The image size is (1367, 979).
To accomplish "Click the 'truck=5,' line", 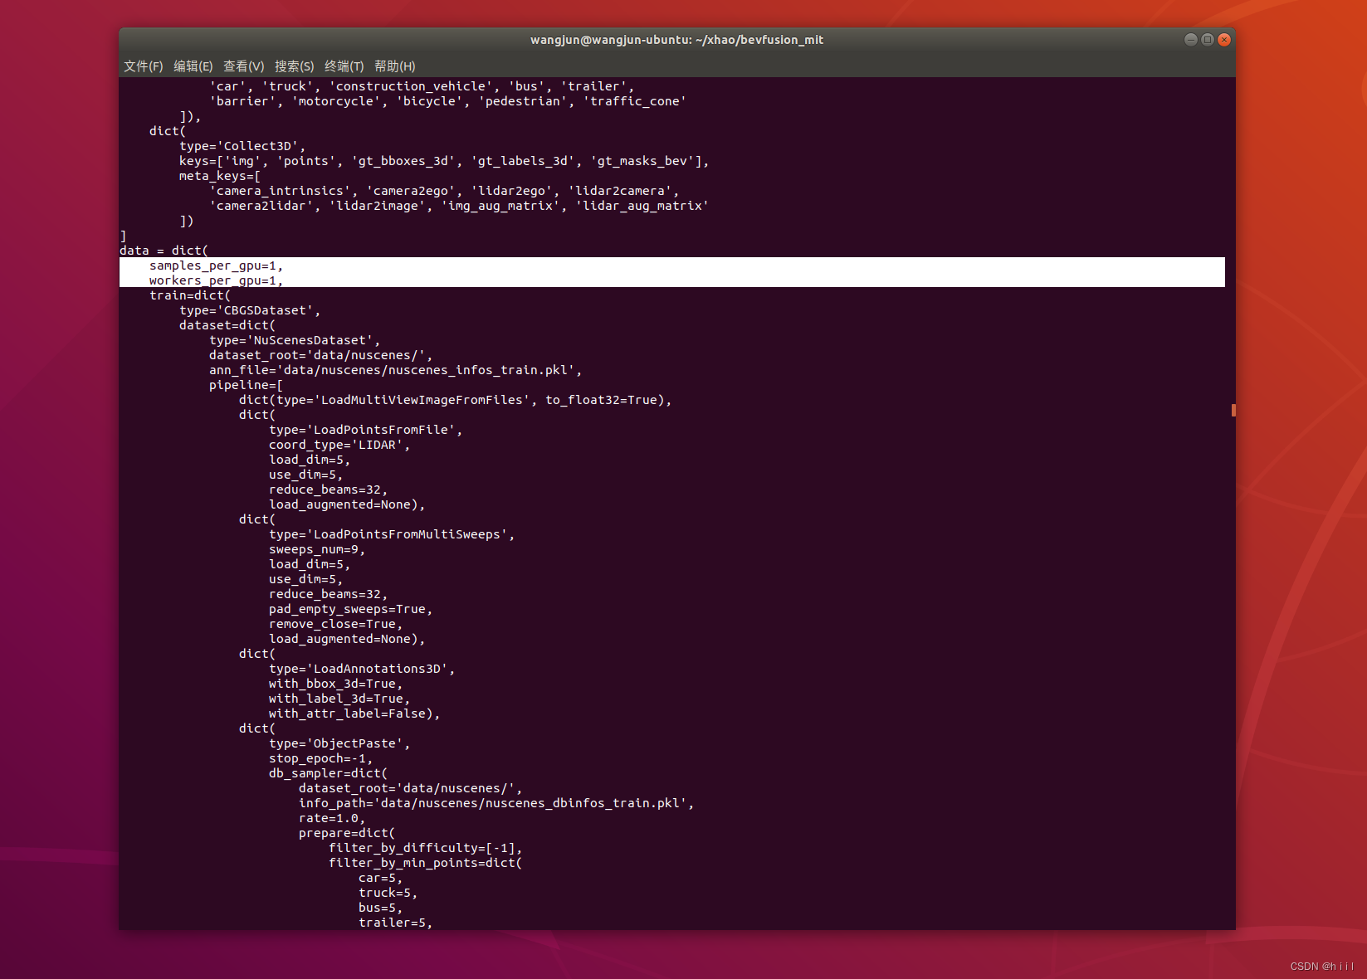I will [388, 893].
